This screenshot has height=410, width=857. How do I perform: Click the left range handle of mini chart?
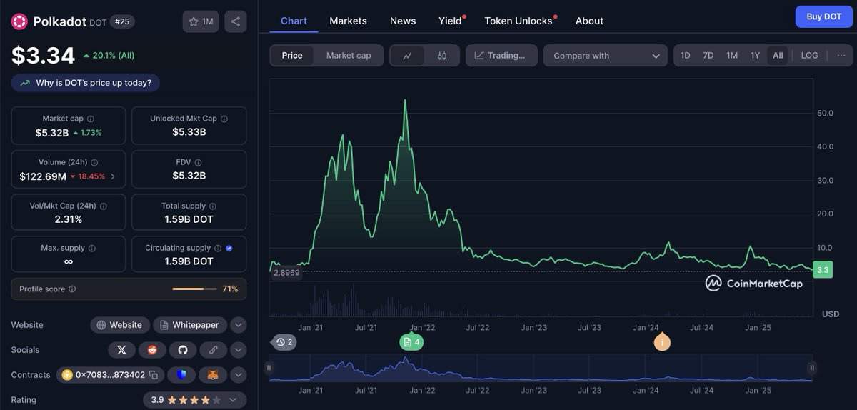tap(269, 368)
